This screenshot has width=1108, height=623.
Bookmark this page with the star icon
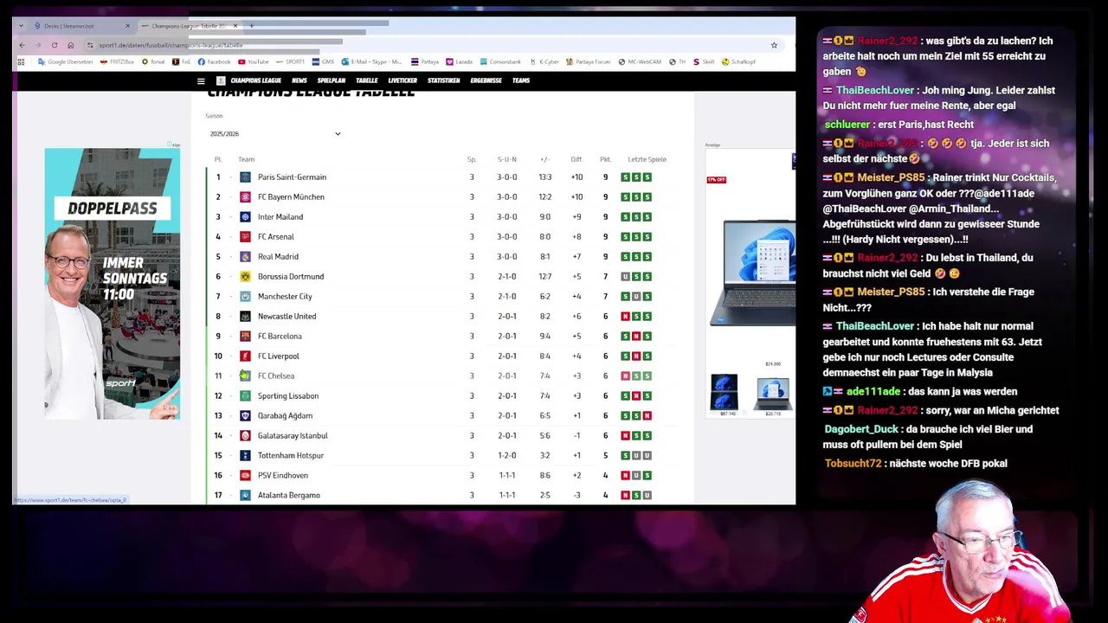774,45
